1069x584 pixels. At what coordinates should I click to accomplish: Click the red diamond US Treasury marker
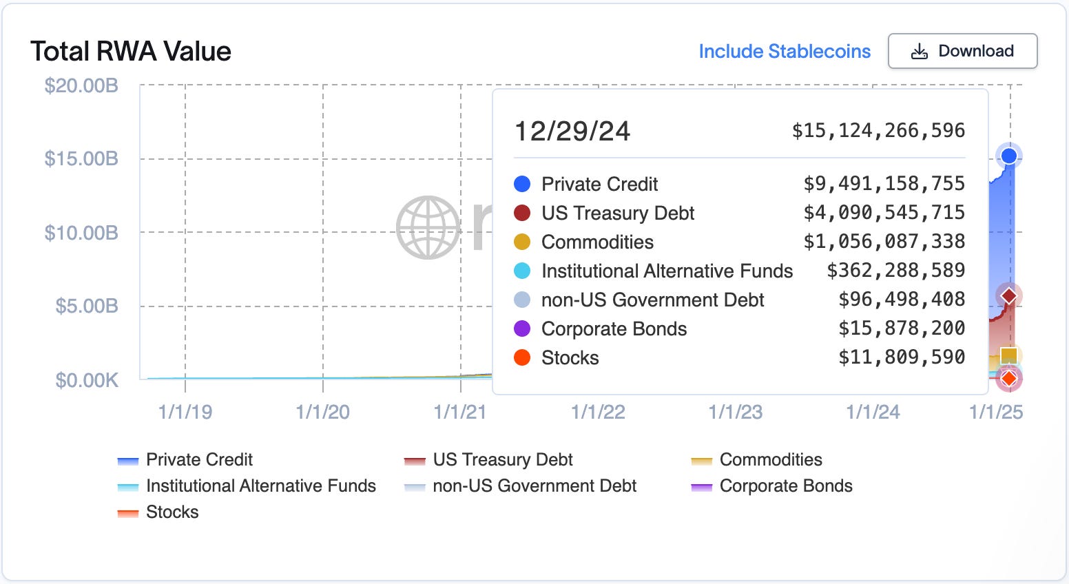click(x=1009, y=296)
